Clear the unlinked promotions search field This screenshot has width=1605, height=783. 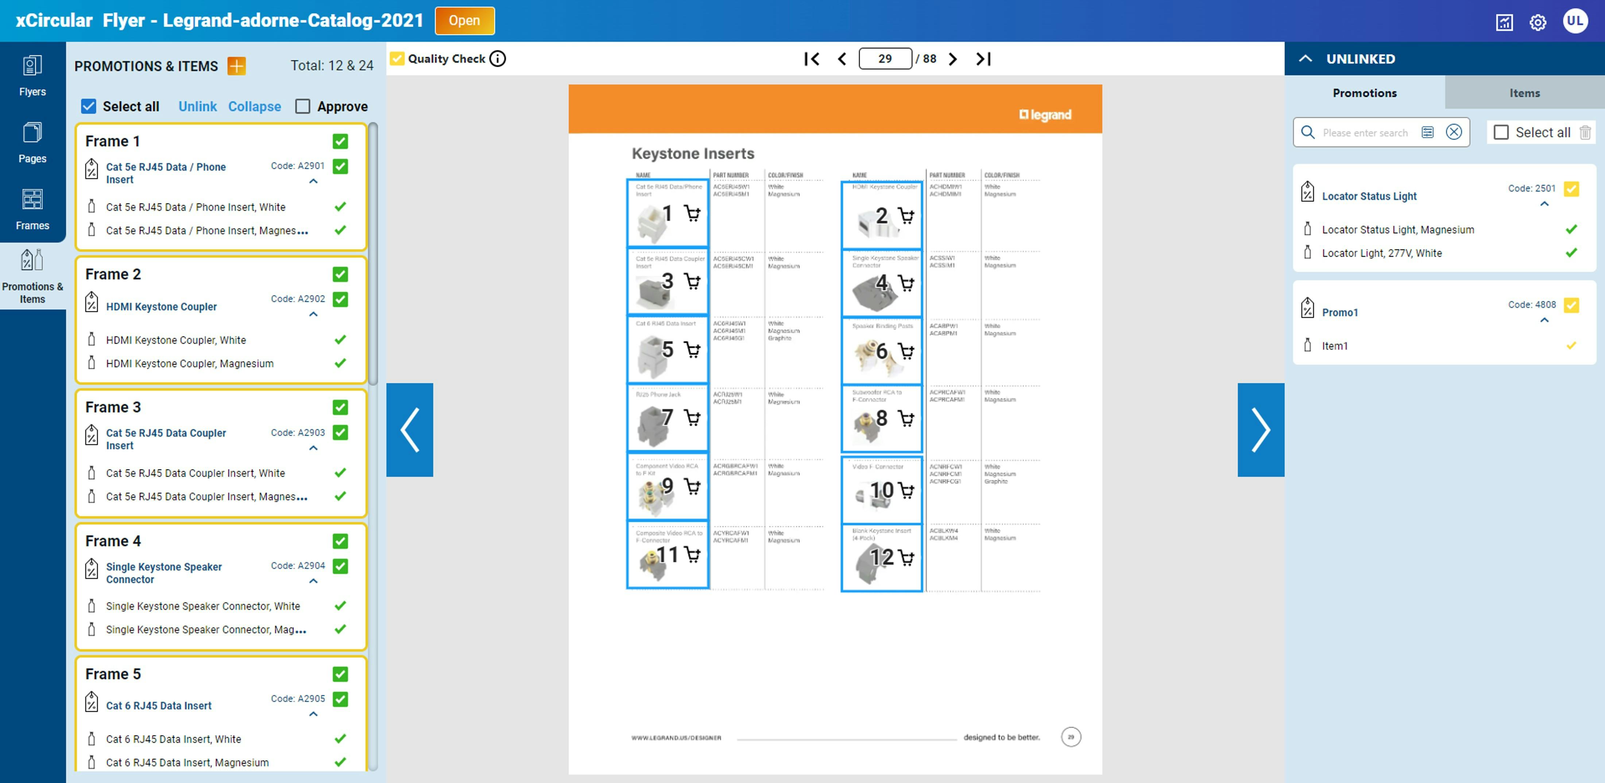(x=1454, y=132)
